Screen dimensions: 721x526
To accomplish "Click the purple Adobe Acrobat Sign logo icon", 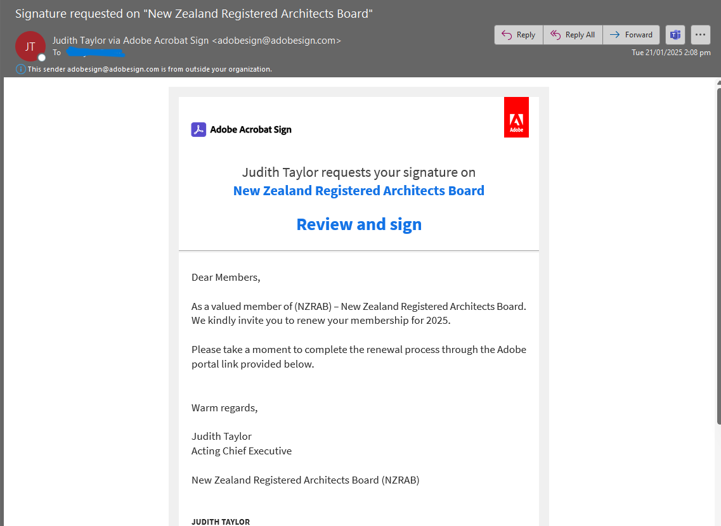I will coord(198,130).
